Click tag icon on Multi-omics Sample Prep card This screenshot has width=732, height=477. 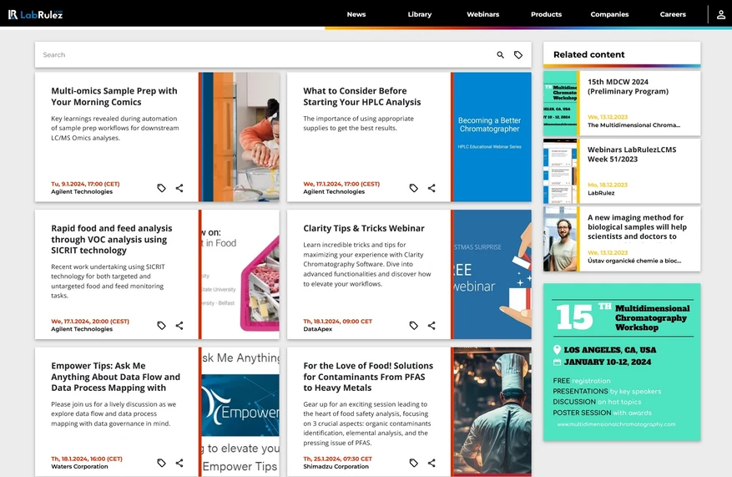pos(162,188)
